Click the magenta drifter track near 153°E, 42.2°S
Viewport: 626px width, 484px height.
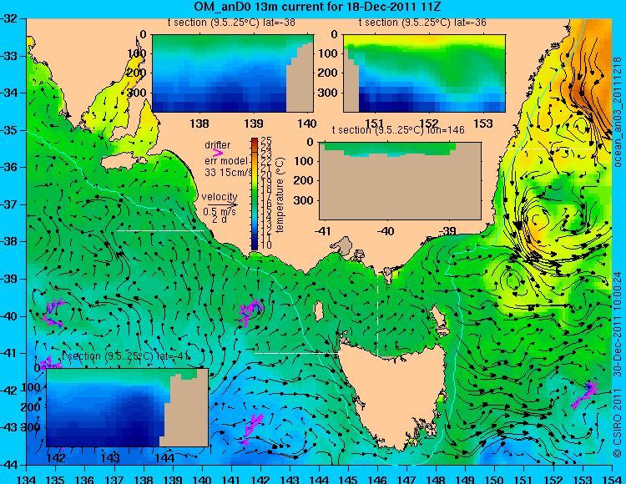pyautogui.click(x=585, y=393)
